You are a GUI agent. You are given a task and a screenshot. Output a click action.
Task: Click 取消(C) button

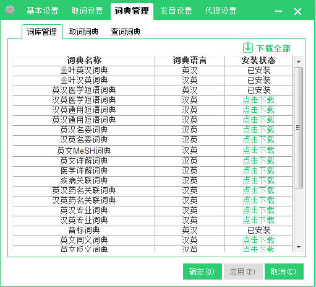coord(284,272)
